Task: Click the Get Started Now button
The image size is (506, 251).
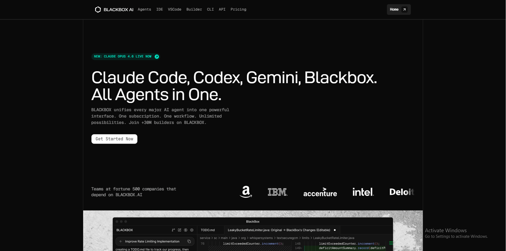Action: coord(114,139)
